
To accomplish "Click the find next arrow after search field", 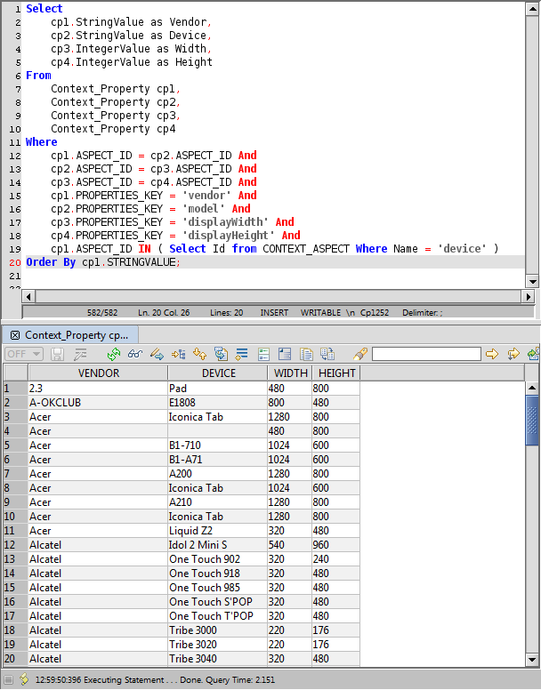I will 492,354.
